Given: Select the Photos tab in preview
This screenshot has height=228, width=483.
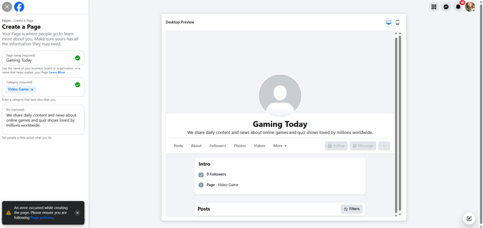Looking at the screenshot, I should pos(240,146).
